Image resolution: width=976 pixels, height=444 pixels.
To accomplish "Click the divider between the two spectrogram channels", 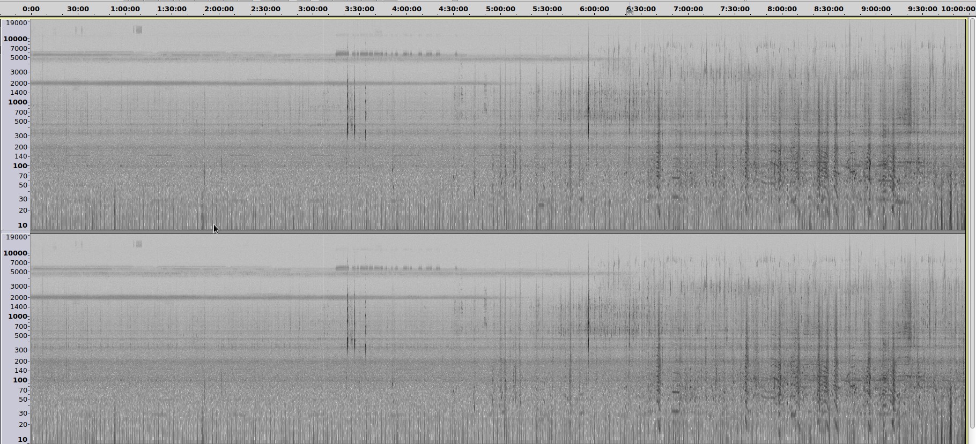I will [x=498, y=231].
